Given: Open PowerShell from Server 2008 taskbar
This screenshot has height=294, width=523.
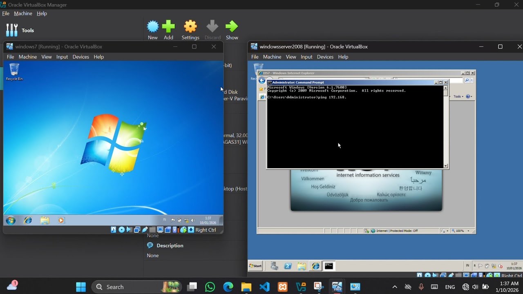Looking at the screenshot, I should click(288, 266).
